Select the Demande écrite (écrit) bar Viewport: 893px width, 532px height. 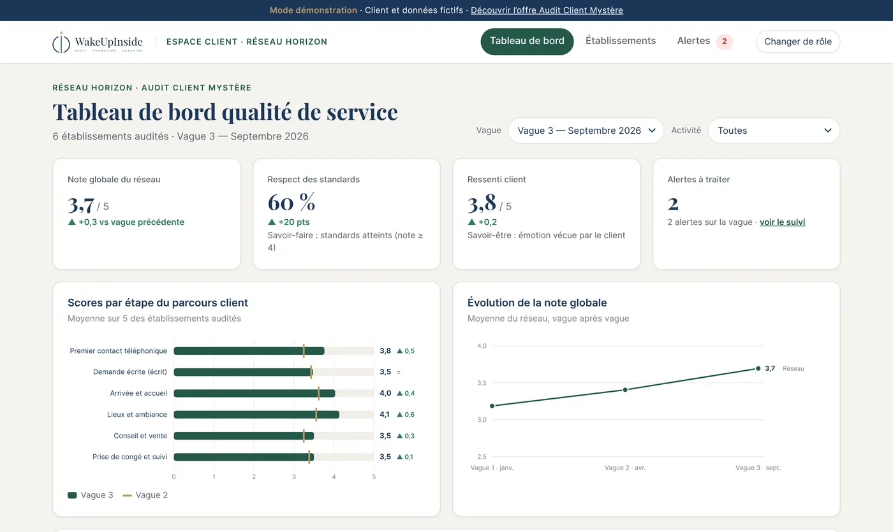tap(243, 372)
